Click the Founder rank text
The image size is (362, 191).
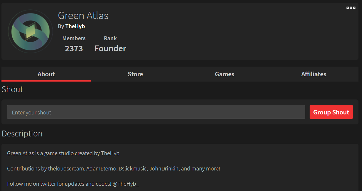pos(110,49)
